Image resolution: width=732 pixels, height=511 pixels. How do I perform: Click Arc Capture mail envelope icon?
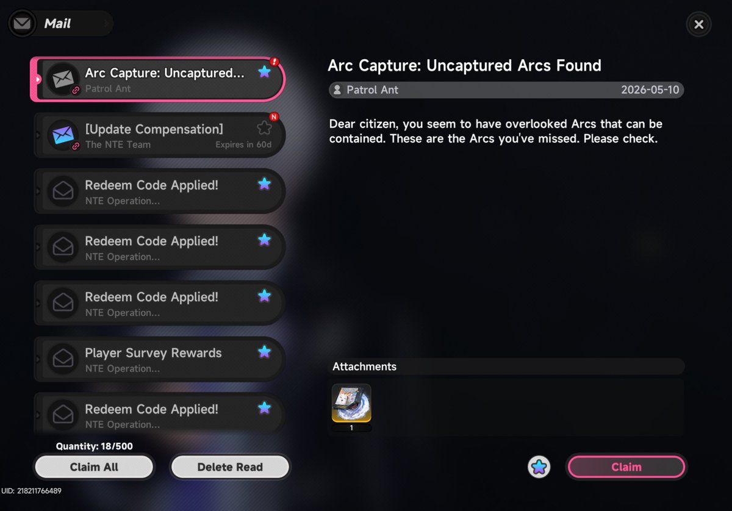[63, 79]
